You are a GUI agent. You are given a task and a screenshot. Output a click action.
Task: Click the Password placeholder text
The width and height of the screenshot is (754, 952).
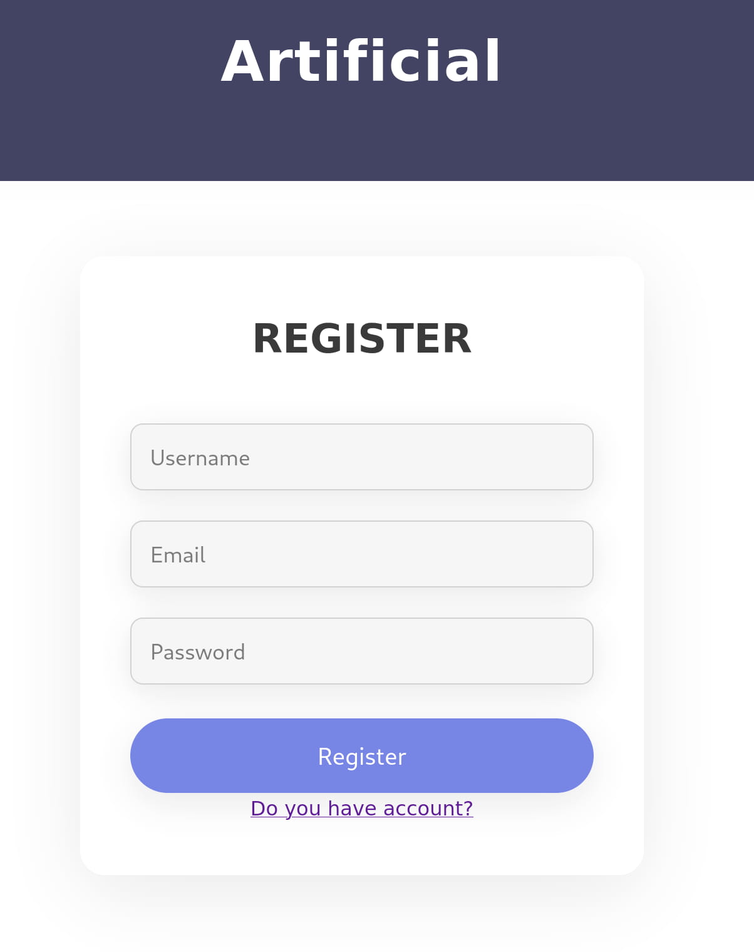pyautogui.click(x=198, y=652)
